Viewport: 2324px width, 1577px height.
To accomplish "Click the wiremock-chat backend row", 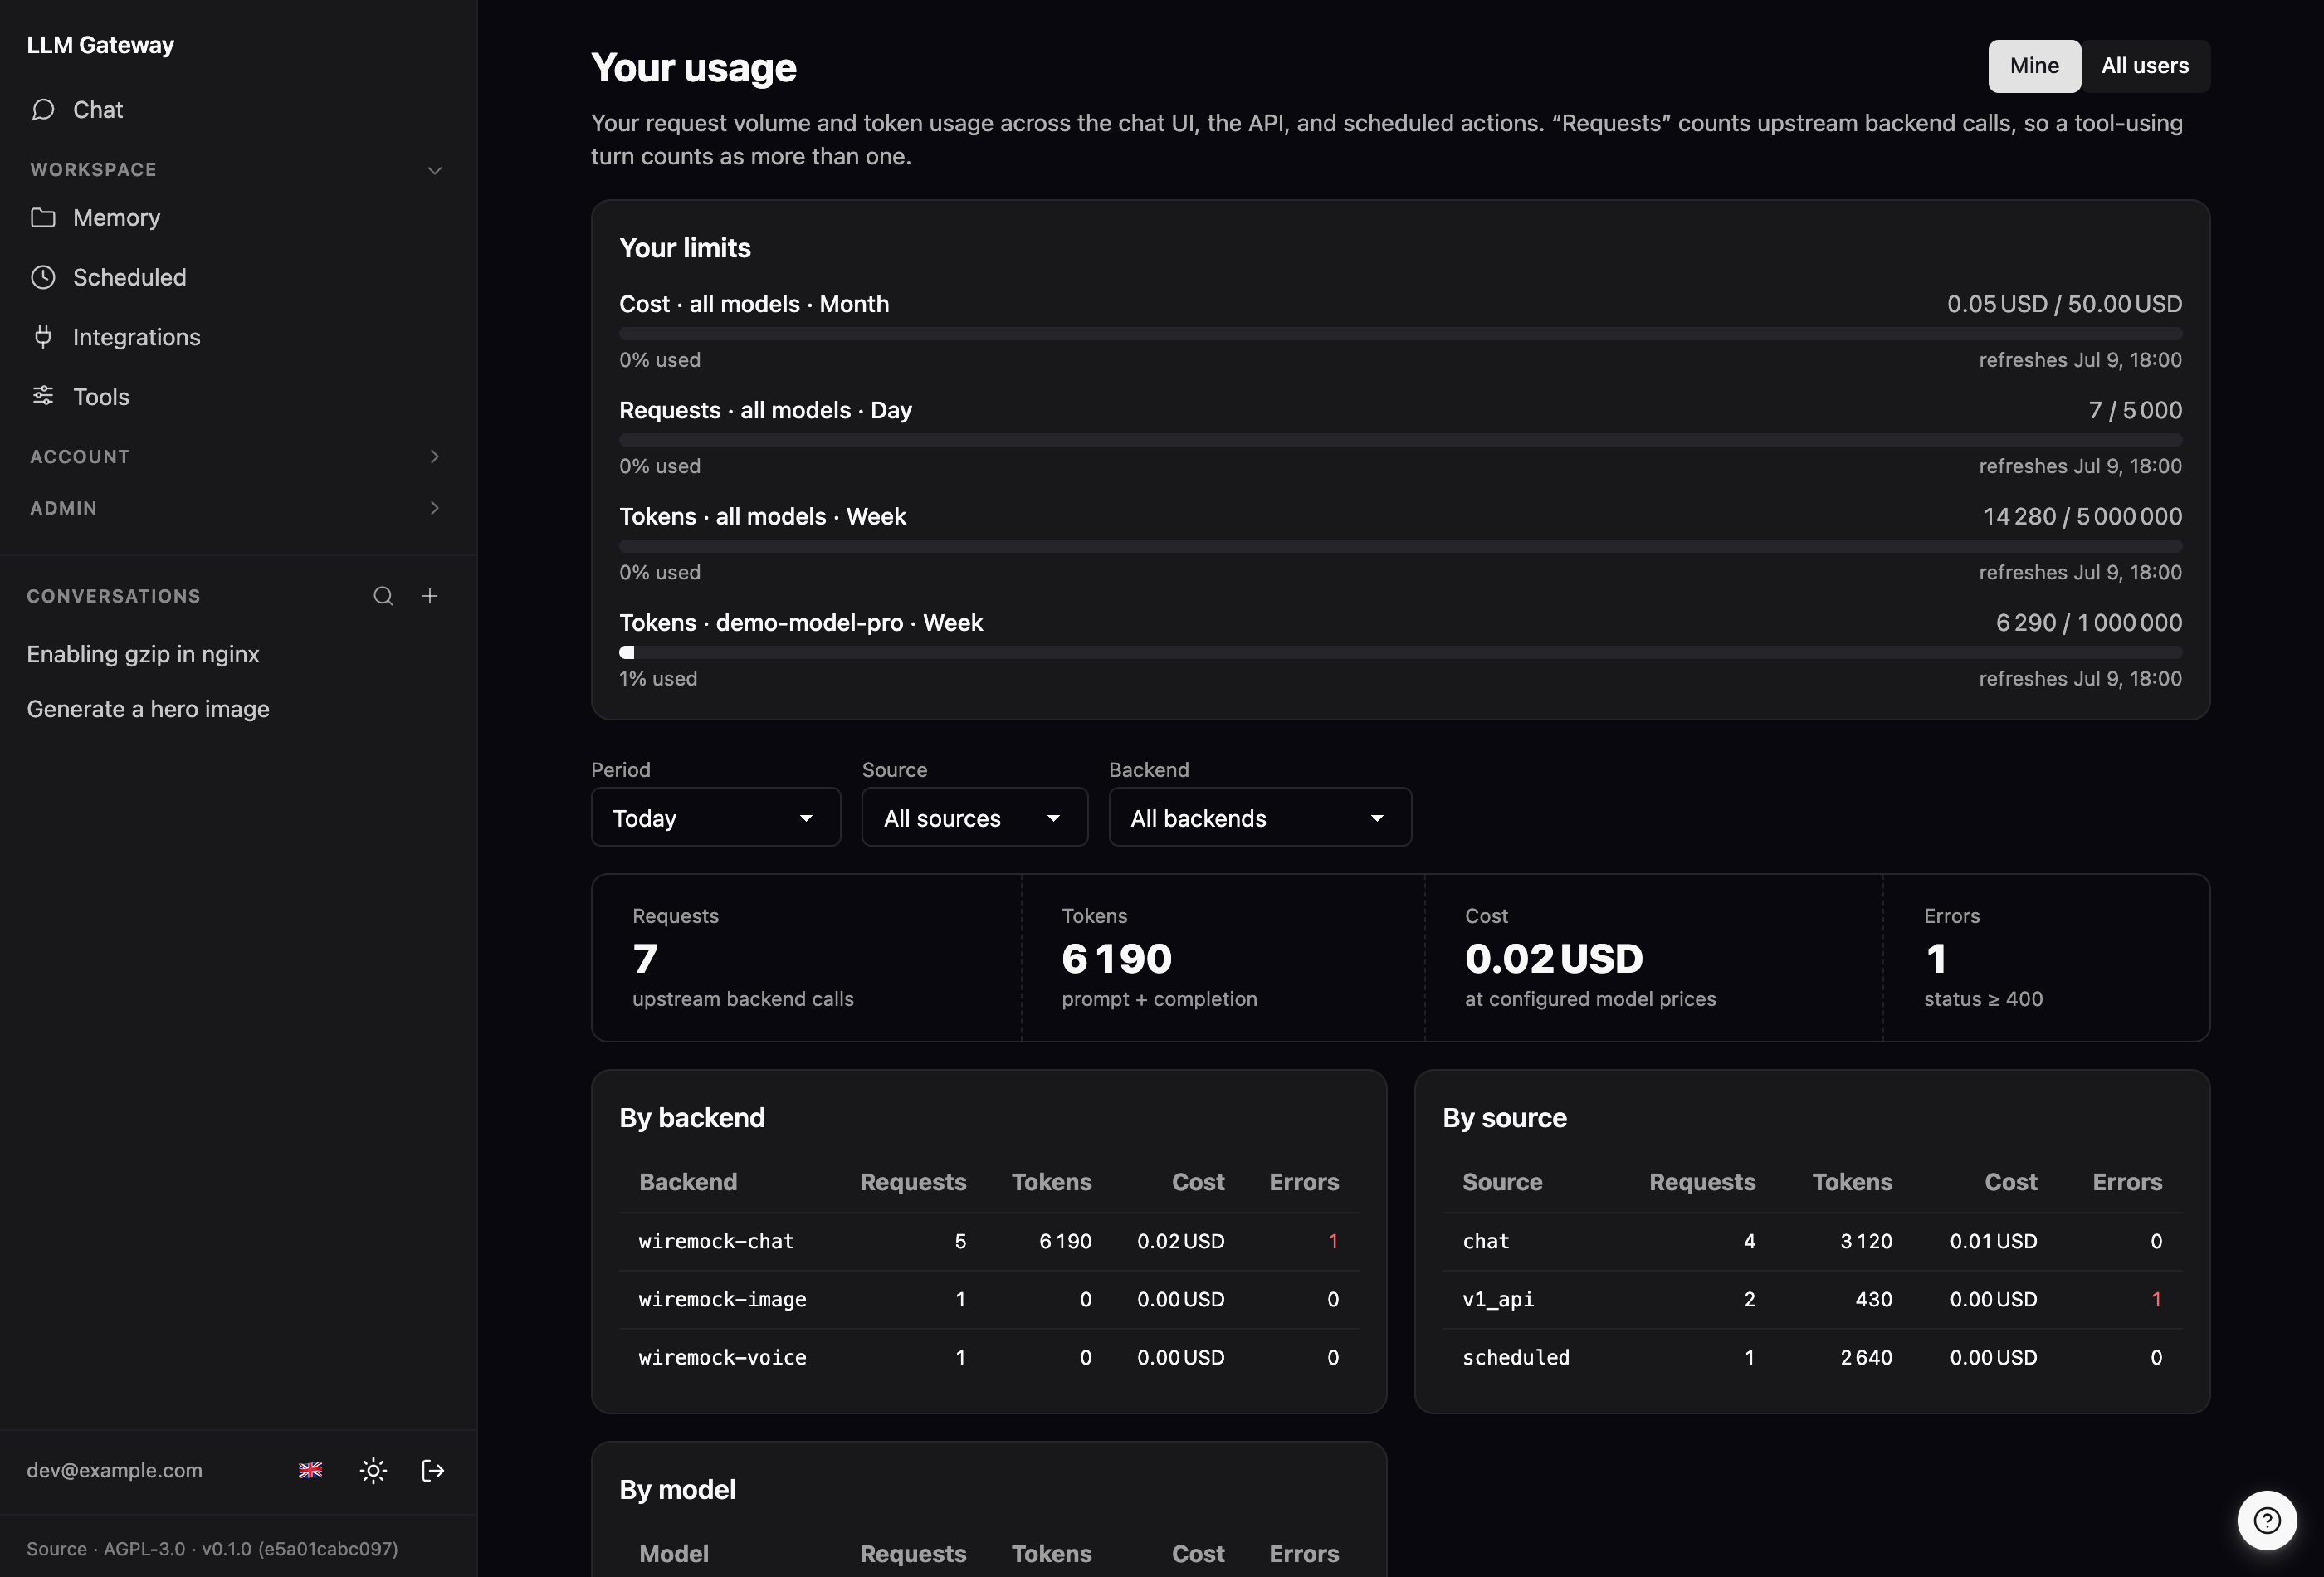I will 989,1241.
